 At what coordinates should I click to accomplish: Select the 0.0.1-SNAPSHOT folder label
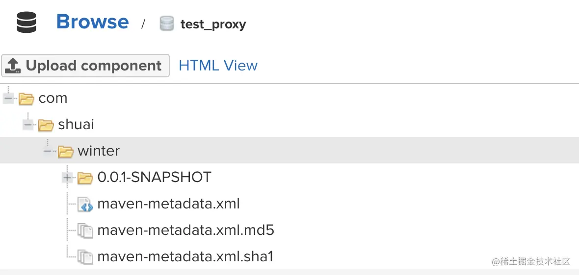tap(154, 177)
